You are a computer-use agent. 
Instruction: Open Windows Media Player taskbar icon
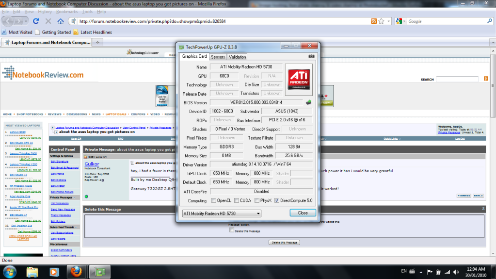click(x=54, y=272)
